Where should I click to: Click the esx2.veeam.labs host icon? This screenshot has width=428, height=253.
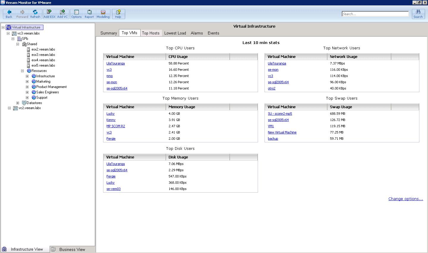tap(29, 49)
